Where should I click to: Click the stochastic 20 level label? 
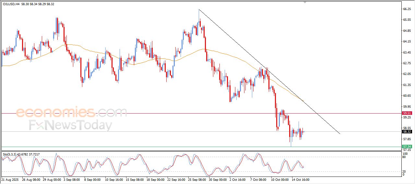click(x=404, y=171)
